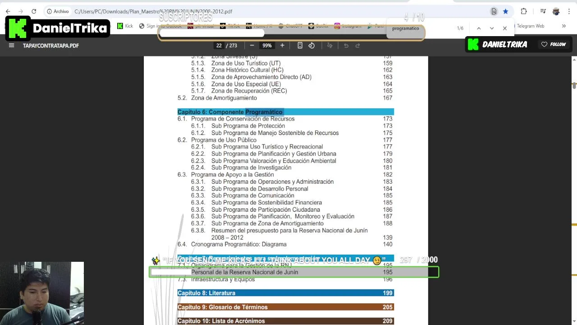The width and height of the screenshot is (577, 325).
Task: Click 'Zona de Recuperación (REC)' line
Action: coord(249,91)
